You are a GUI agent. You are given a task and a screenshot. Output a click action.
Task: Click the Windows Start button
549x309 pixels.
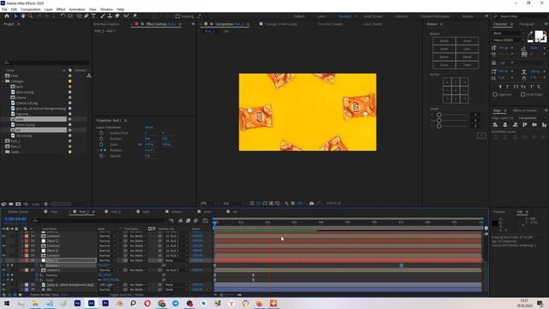tap(7, 303)
